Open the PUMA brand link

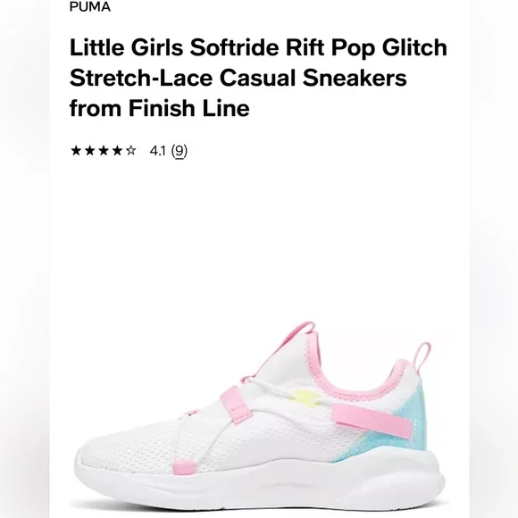(x=90, y=6)
